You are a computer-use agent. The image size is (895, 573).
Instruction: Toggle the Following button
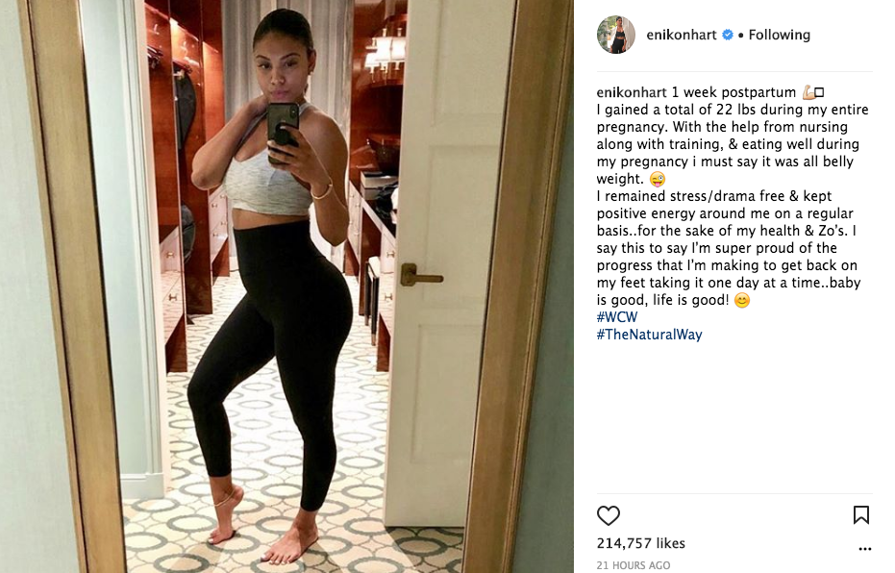pos(779,35)
